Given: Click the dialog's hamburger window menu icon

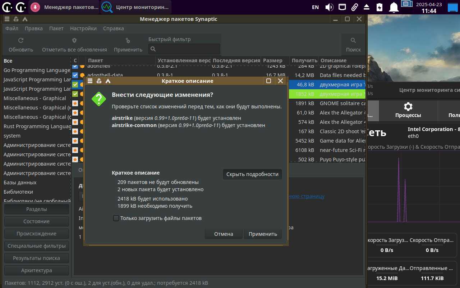Looking at the screenshot, I should pos(90,81).
